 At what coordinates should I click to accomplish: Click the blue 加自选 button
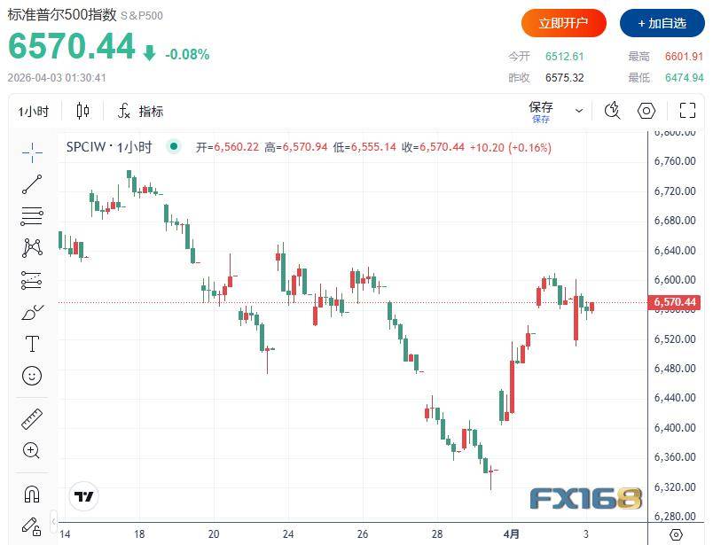[x=662, y=23]
